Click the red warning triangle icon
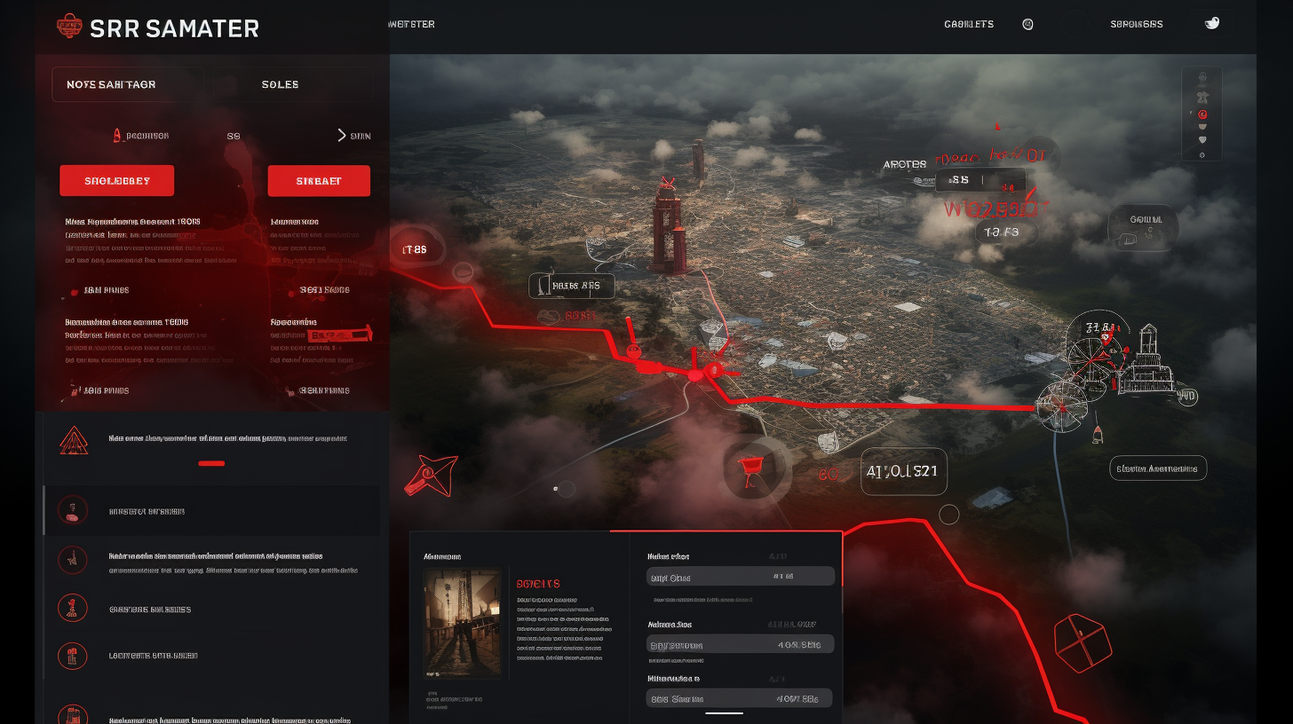The image size is (1293, 724). (73, 440)
